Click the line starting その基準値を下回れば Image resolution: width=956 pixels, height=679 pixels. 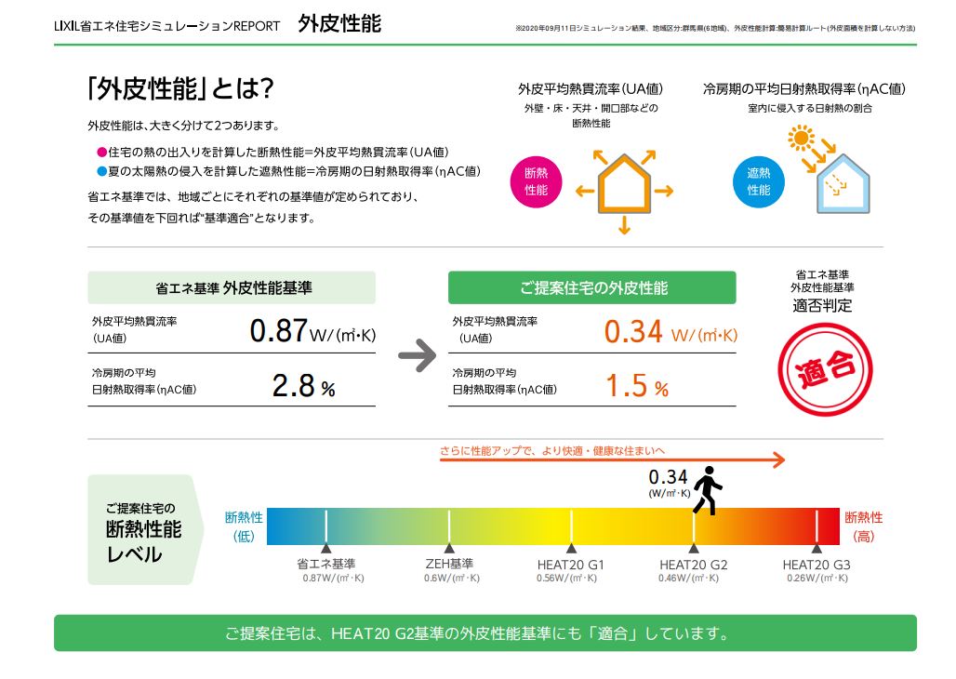tap(202, 218)
